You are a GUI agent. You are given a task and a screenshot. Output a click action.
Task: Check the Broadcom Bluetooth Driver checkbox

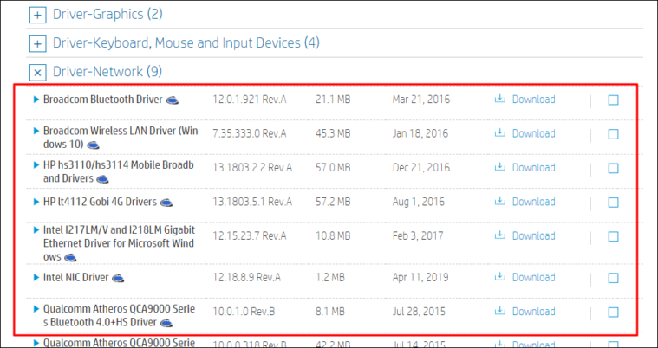click(x=613, y=100)
